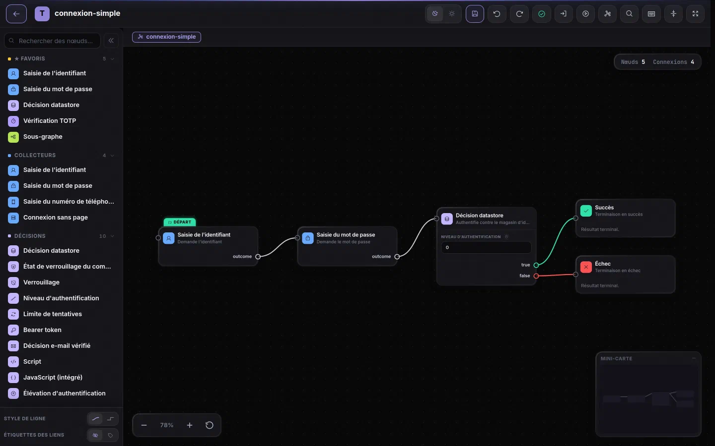
Task: Collapse the node sidebar panel
Action: (x=111, y=41)
